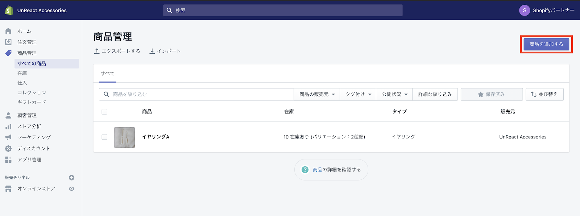Open the タグ付け filter dropdown
Image resolution: width=580 pixels, height=216 pixels.
(358, 94)
